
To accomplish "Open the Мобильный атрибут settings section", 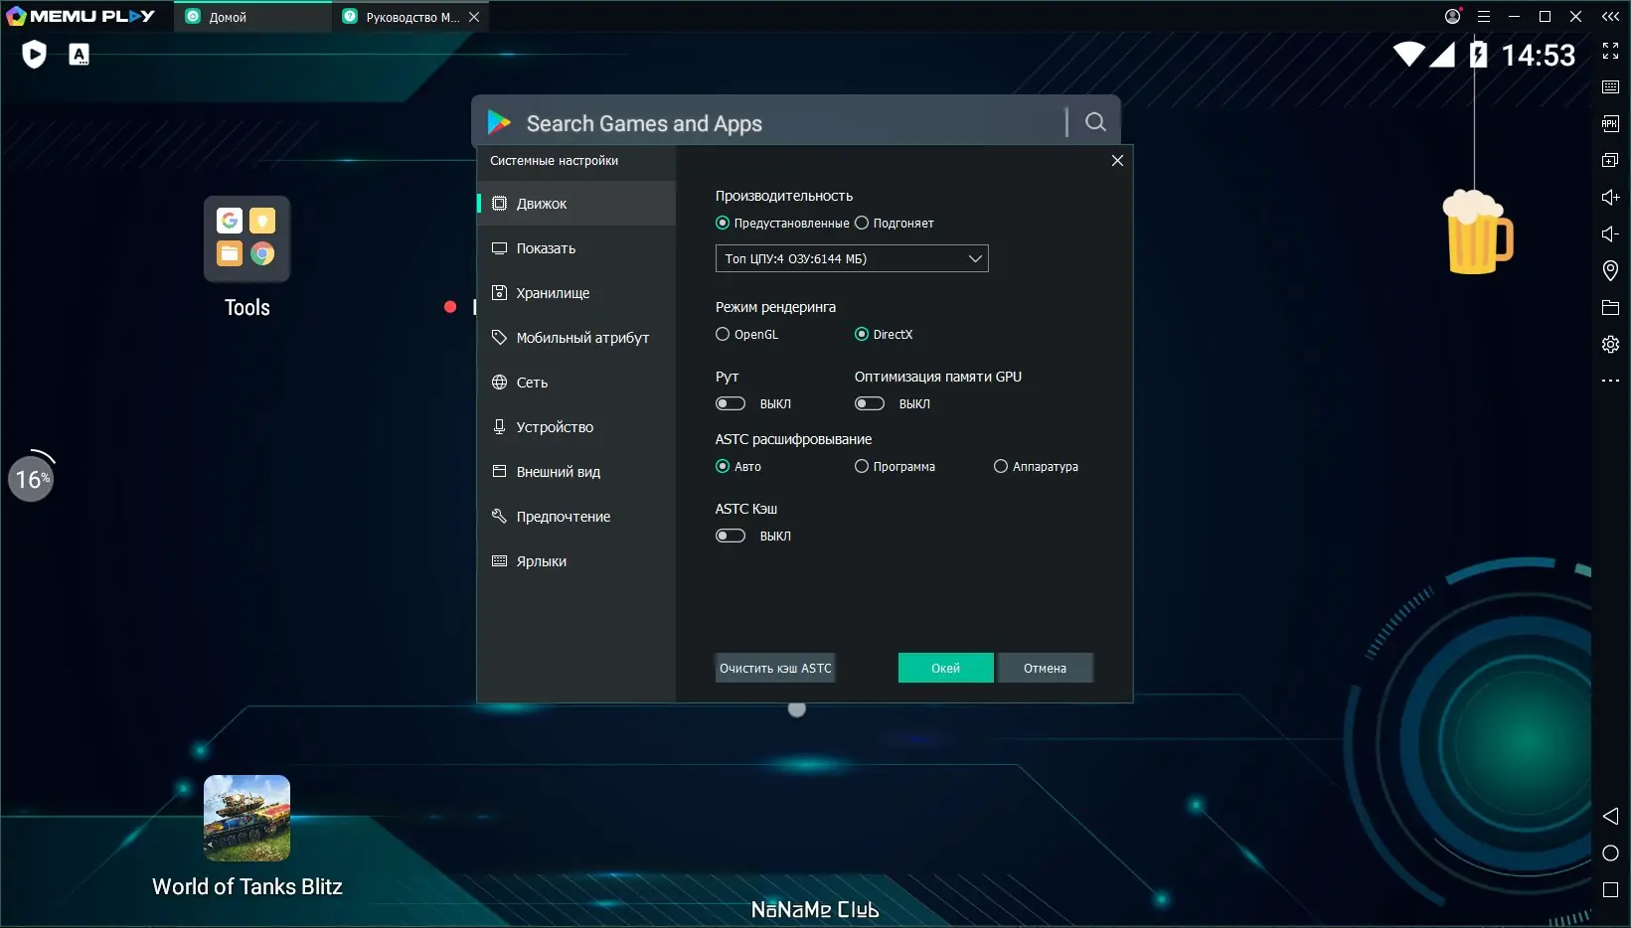I will coord(576,337).
